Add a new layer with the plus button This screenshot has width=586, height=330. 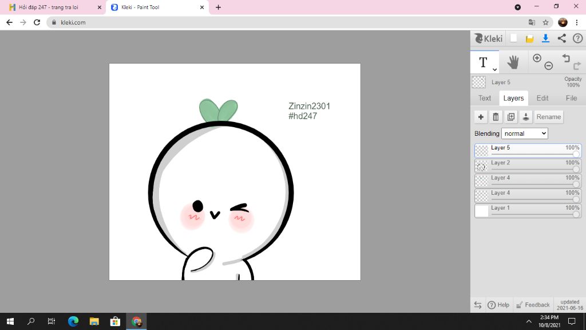[481, 117]
